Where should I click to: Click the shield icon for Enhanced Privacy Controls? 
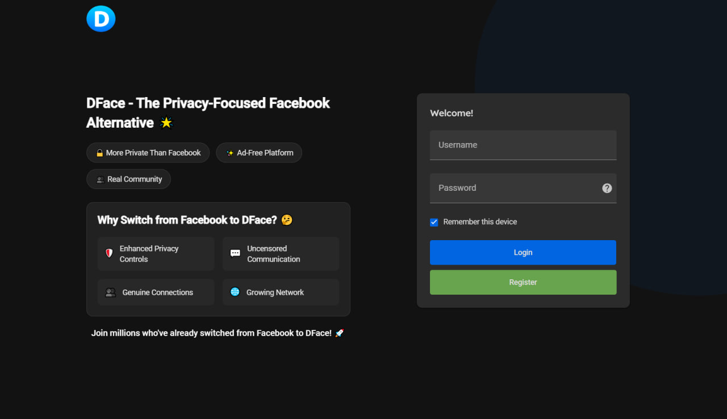(x=109, y=253)
